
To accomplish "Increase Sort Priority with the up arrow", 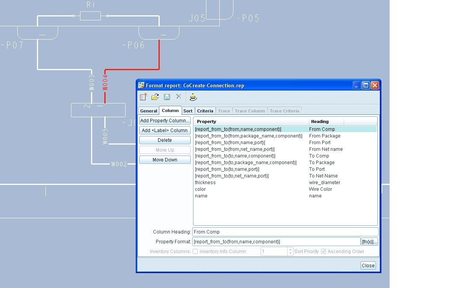I will tap(290, 250).
